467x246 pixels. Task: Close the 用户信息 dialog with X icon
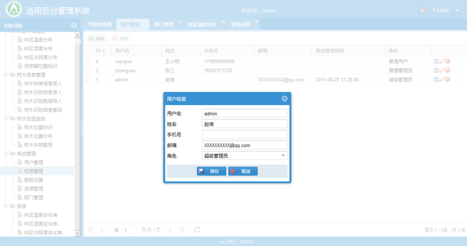(x=284, y=98)
